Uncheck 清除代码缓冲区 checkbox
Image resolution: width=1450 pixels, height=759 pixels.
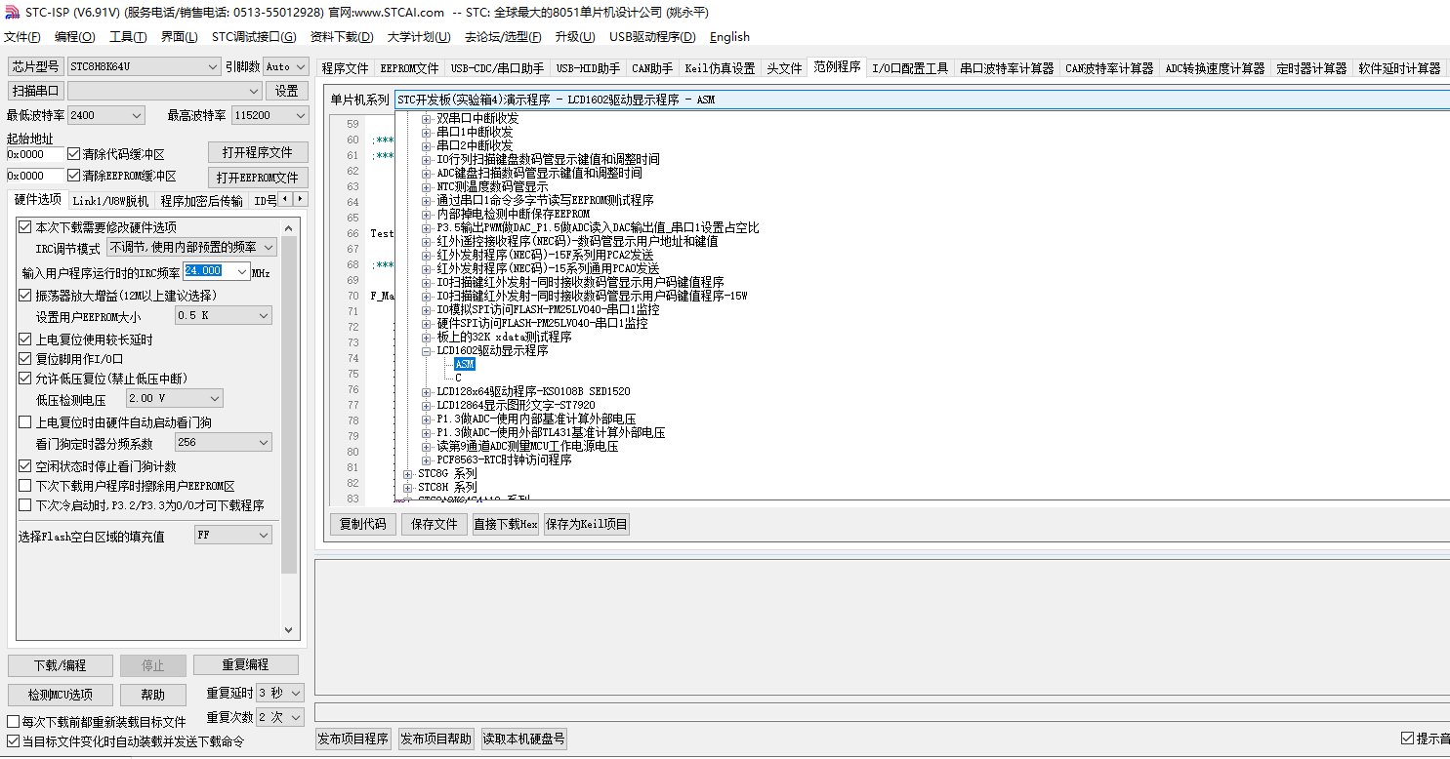[x=74, y=154]
